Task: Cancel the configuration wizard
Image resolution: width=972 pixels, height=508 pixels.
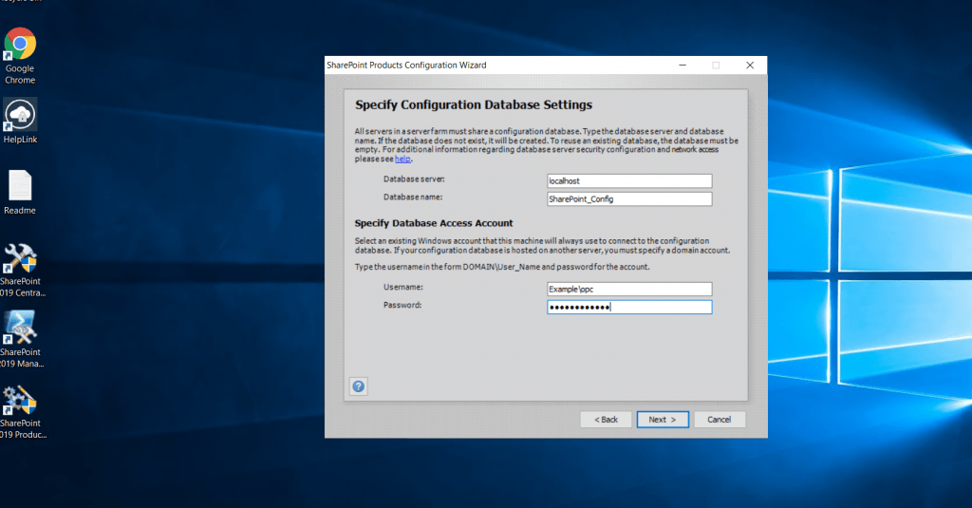Action: tap(720, 419)
